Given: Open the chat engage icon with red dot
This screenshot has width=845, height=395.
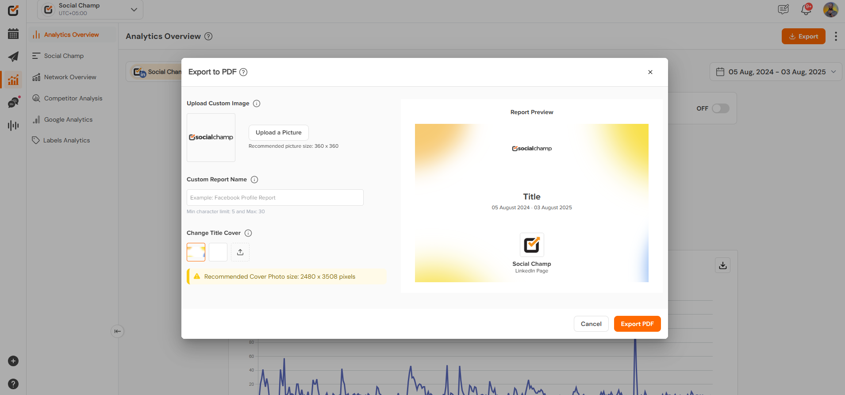Looking at the screenshot, I should (x=14, y=102).
